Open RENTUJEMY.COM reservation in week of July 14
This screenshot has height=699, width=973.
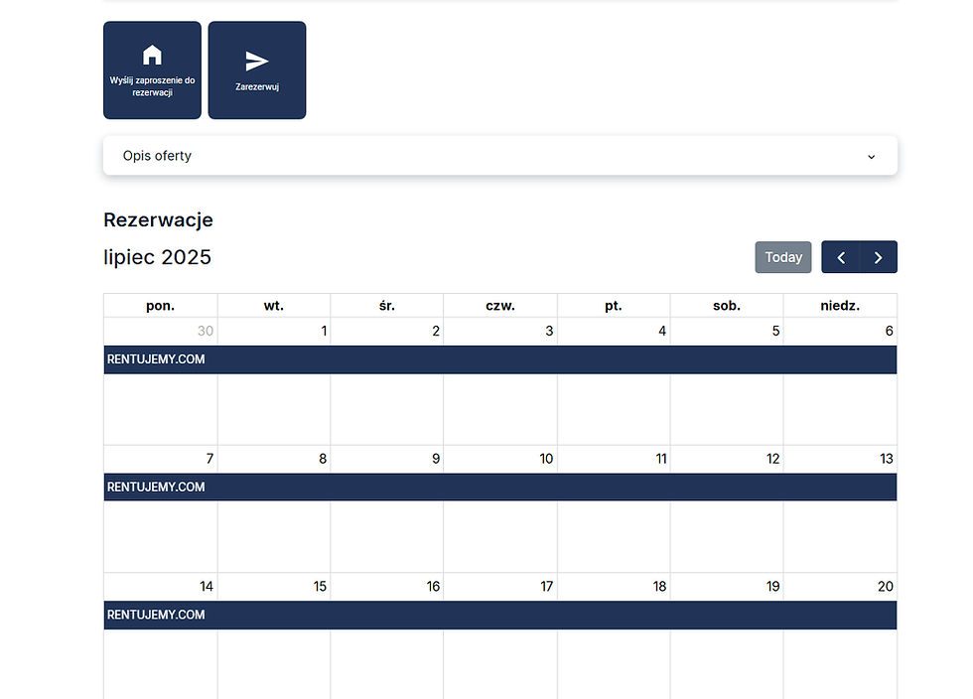pos(500,615)
